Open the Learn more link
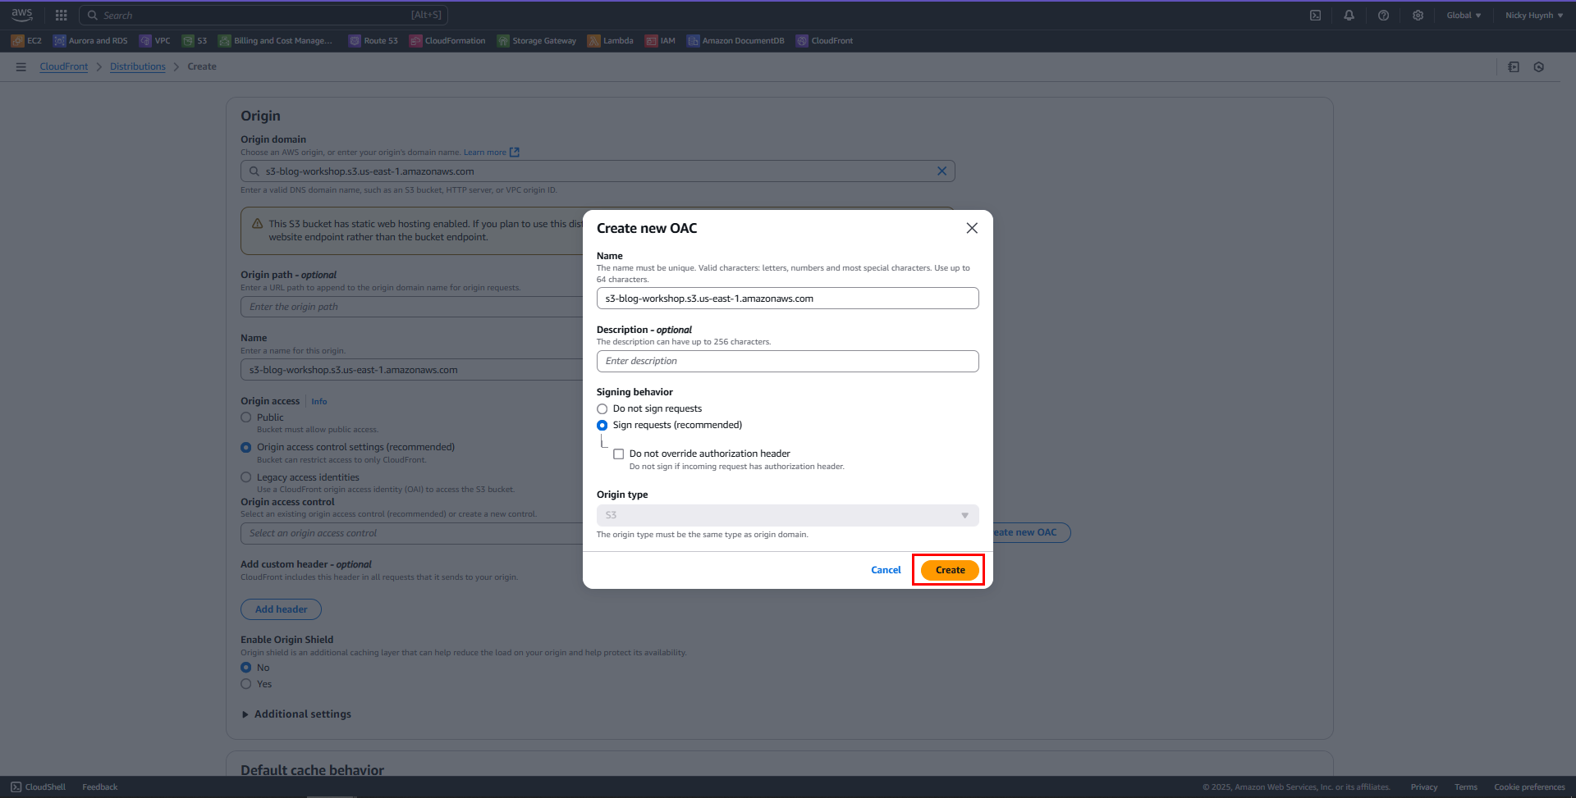 (491, 153)
